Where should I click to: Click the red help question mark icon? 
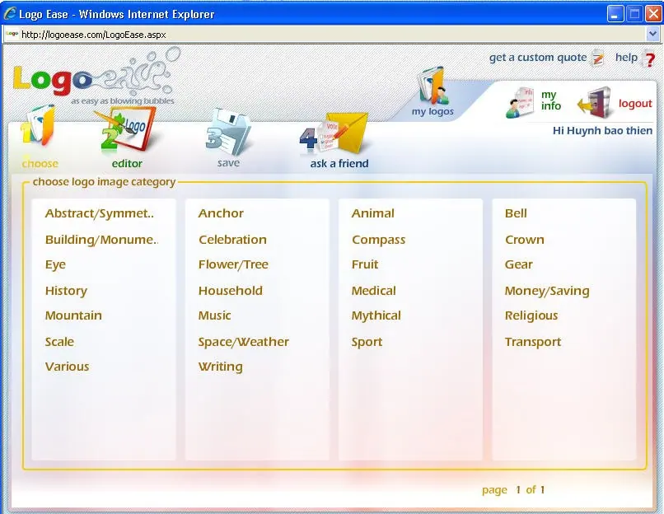point(648,58)
